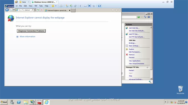Click the Internet Explorer refresh icon
The height and width of the screenshot is (105, 188).
point(38,10)
